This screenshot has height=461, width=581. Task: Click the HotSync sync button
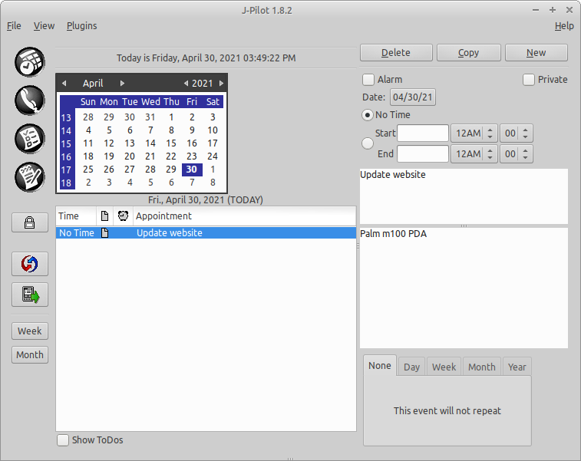pos(30,264)
